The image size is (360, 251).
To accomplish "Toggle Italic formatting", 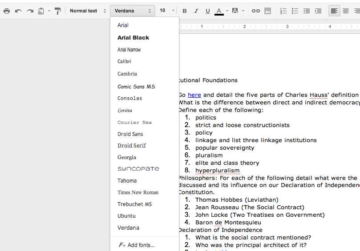I will click(196, 11).
